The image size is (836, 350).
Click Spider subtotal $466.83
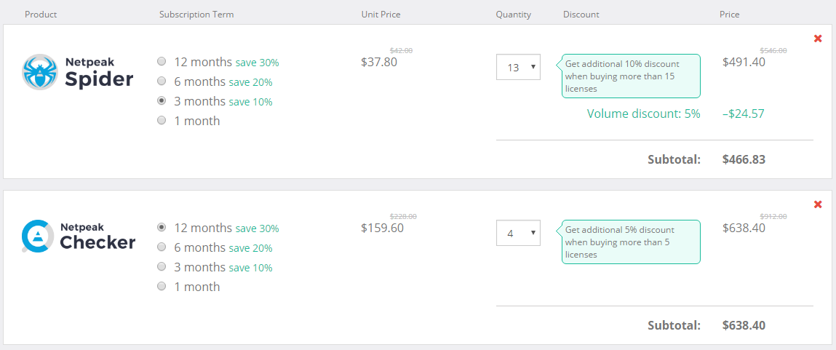[744, 159]
